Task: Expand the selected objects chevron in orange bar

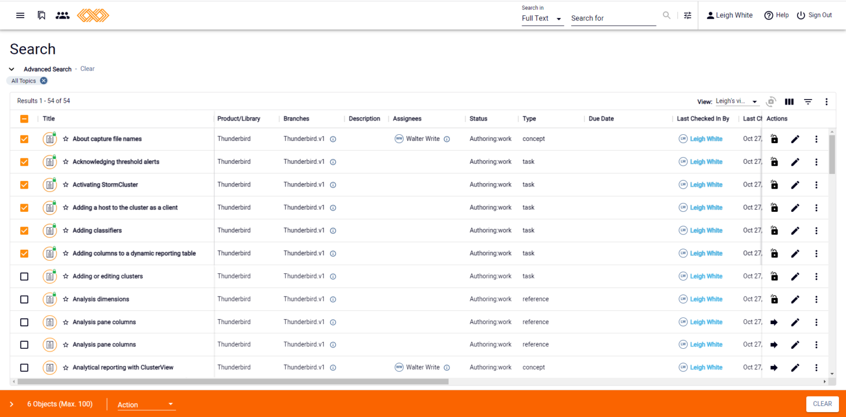Action: tap(12, 404)
